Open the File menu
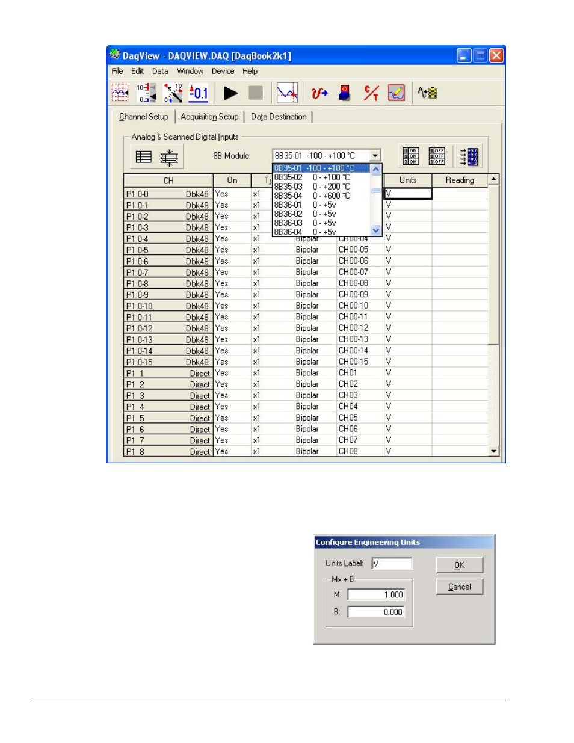The height and width of the screenshot is (743, 574). [x=117, y=71]
